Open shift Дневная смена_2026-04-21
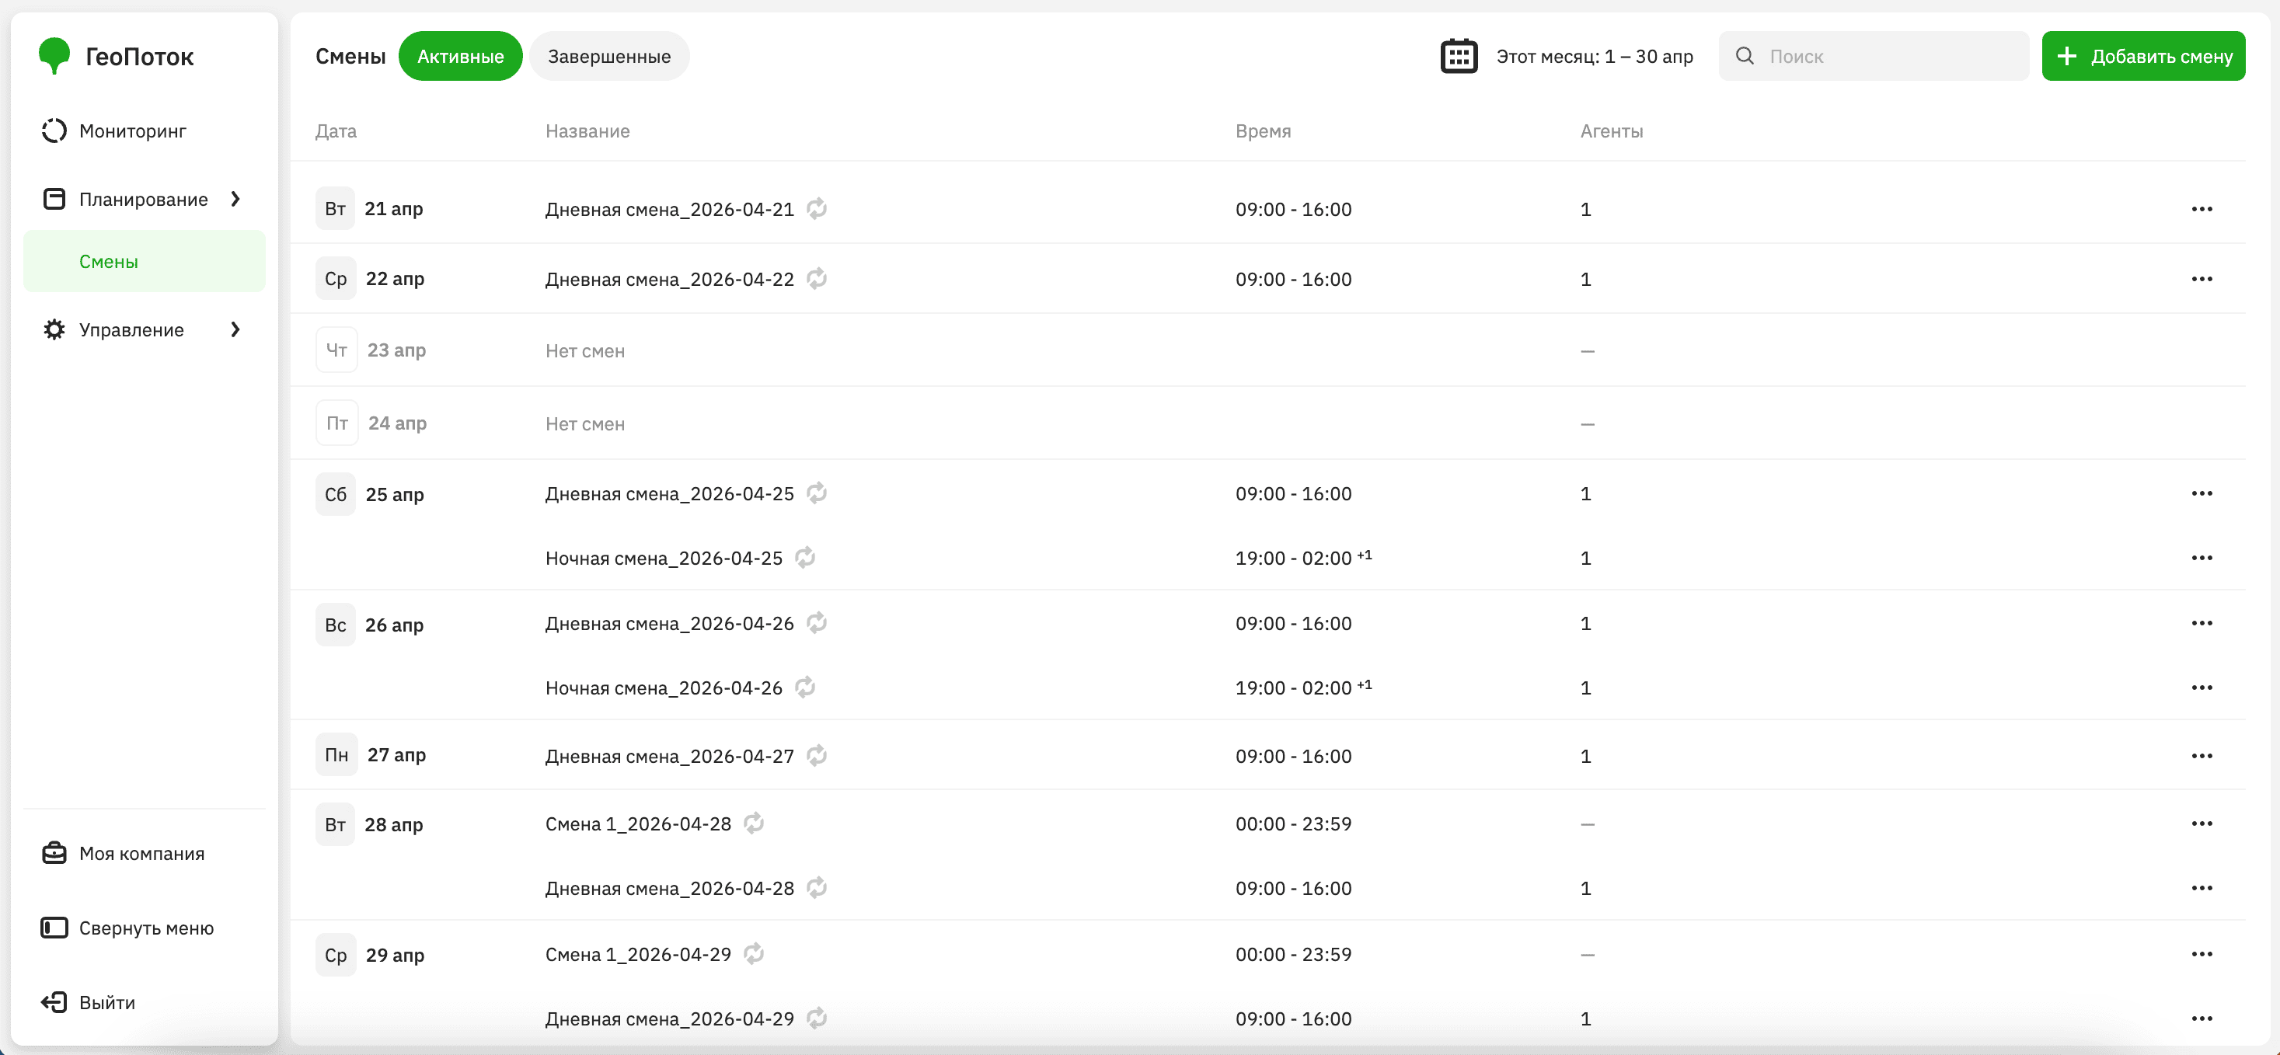Viewport: 2280px width, 1055px height. click(x=669, y=210)
